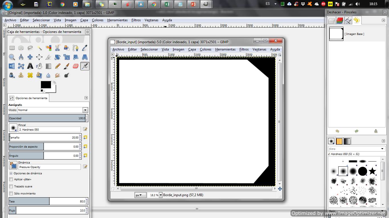Image resolution: width=389 pixels, height=218 pixels.
Task: Select the Rotate tool
Action: [x=58, y=57]
